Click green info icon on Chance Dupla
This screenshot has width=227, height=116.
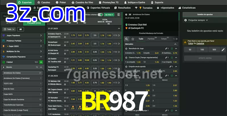click(172, 58)
